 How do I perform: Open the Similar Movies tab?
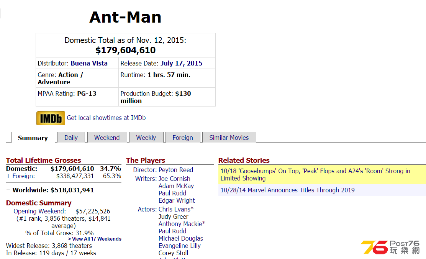tap(229, 138)
